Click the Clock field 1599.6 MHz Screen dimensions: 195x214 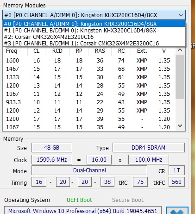point(52,160)
